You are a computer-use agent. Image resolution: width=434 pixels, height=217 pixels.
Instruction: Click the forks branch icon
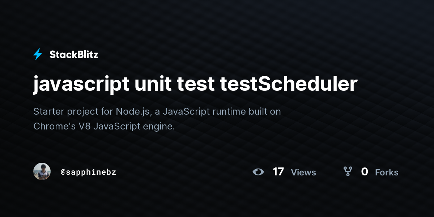point(348,171)
